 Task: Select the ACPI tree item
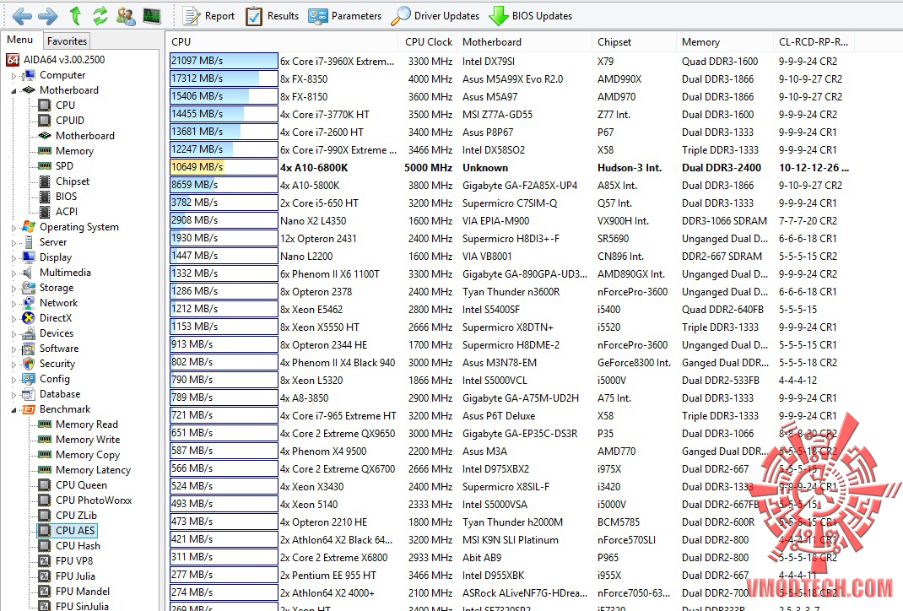click(58, 212)
